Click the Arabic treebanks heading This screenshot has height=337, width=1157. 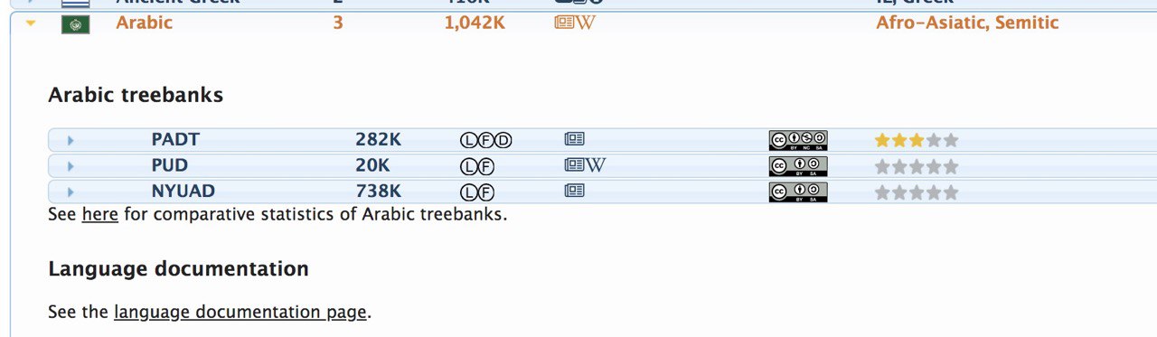(136, 95)
